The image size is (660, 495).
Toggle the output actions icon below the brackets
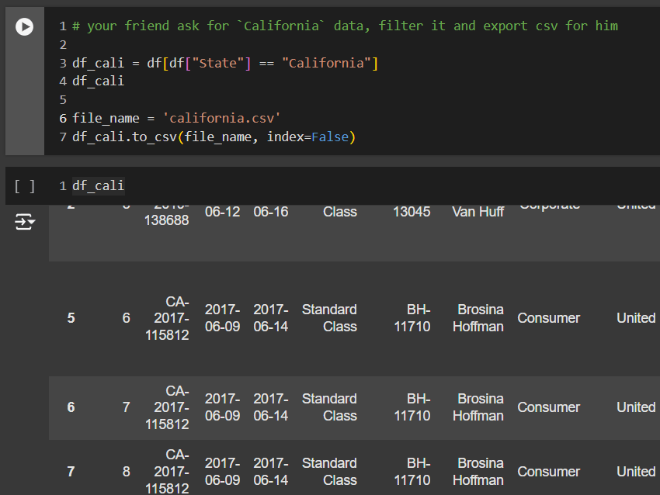click(25, 223)
